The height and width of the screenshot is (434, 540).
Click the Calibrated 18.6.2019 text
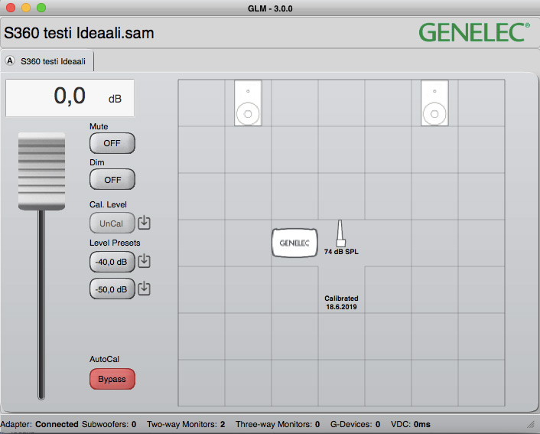pos(341,302)
